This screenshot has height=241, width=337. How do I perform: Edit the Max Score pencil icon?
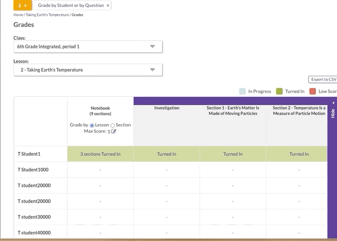[x=114, y=132]
